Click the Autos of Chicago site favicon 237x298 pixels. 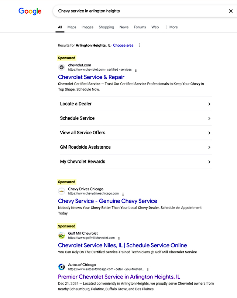click(62, 267)
